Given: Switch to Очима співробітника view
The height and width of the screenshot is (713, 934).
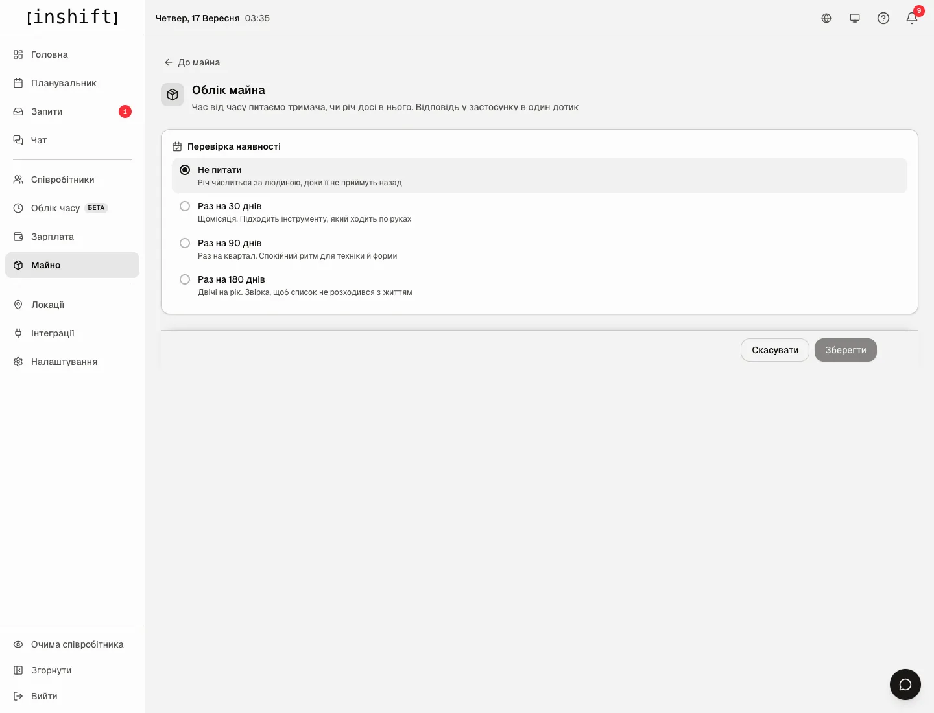Looking at the screenshot, I should click(72, 644).
